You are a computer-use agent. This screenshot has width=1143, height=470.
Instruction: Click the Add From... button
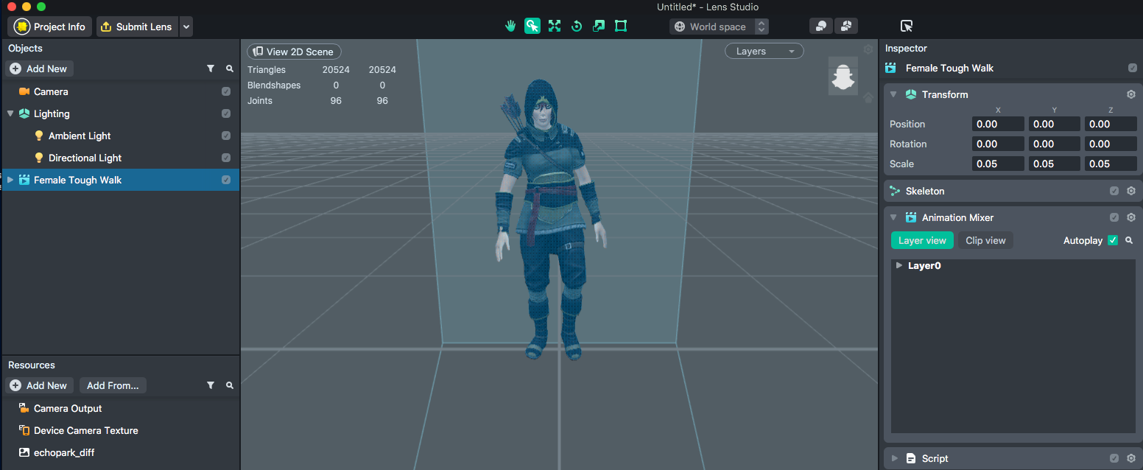pyautogui.click(x=113, y=385)
